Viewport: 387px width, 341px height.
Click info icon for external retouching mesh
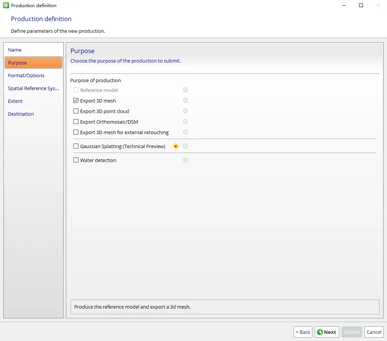pos(185,132)
